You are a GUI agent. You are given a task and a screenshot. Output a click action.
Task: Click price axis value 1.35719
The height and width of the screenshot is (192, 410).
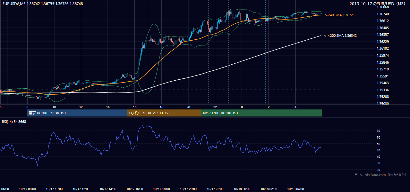(x=382, y=69)
